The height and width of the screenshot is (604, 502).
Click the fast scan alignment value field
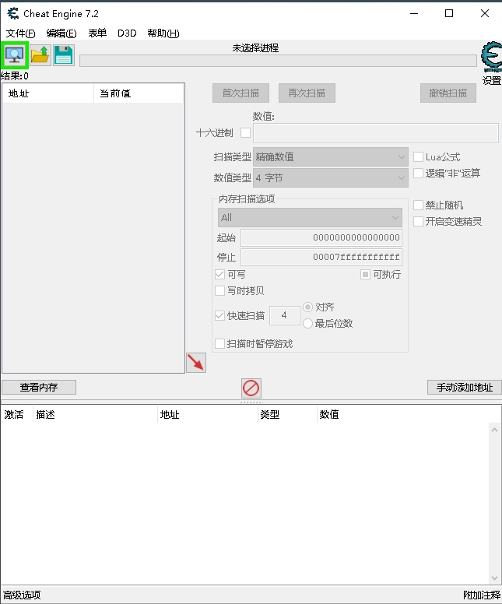pyautogui.click(x=284, y=315)
